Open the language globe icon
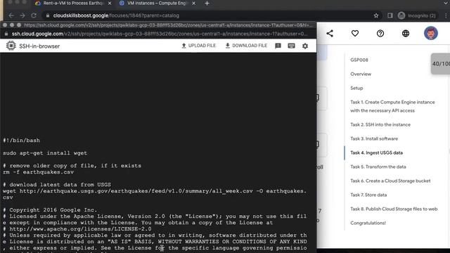Viewport: 450px width, 253px height. click(x=406, y=33)
